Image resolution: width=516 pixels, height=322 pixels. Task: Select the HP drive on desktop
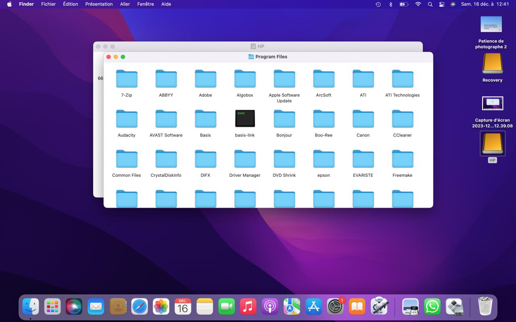(x=492, y=144)
